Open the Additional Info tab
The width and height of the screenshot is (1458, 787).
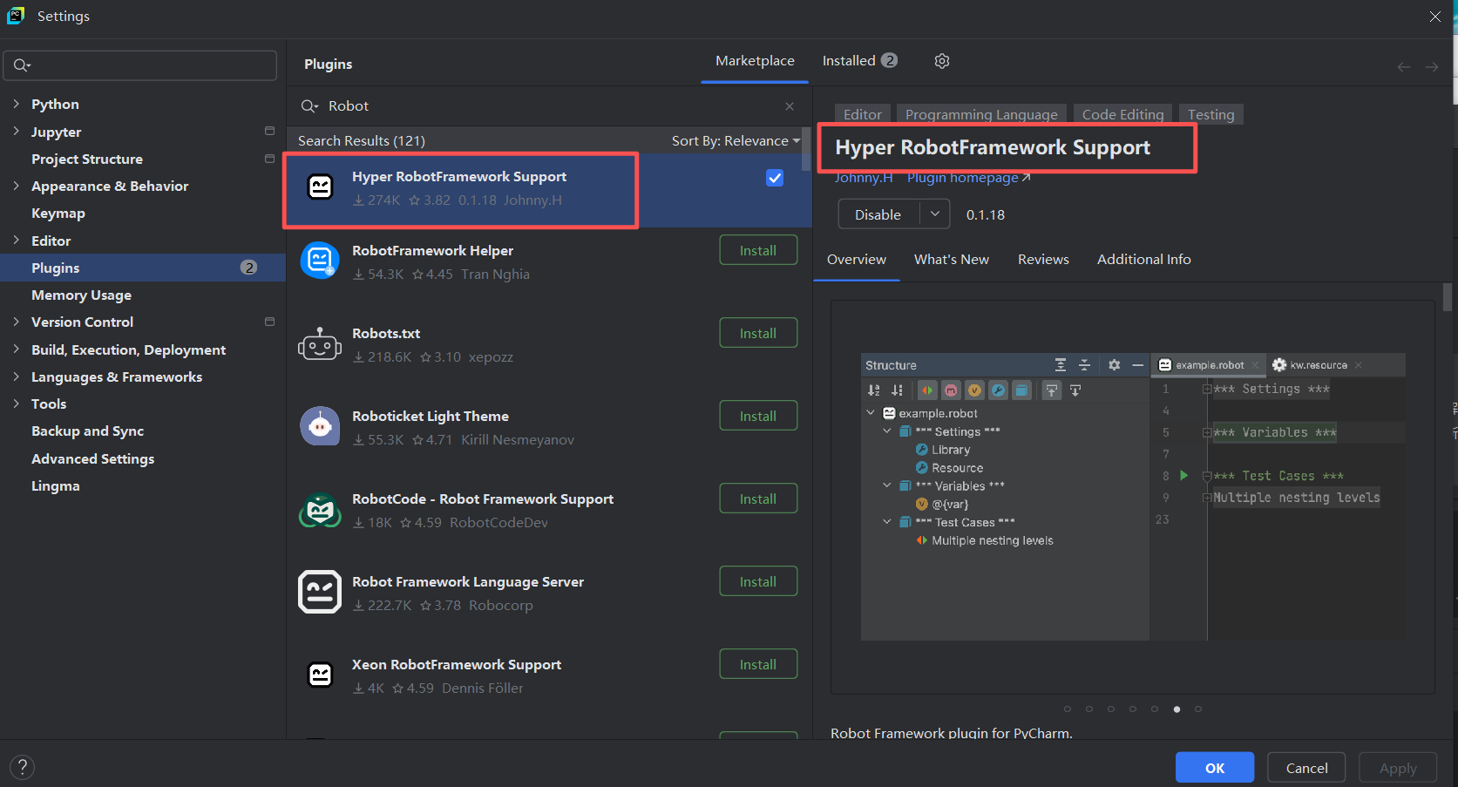click(x=1143, y=259)
